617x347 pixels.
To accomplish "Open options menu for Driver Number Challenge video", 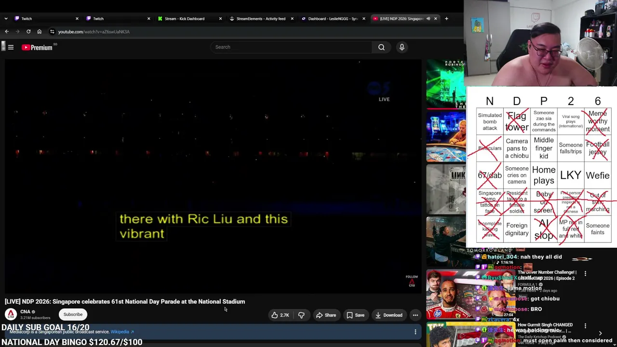I will (585, 274).
